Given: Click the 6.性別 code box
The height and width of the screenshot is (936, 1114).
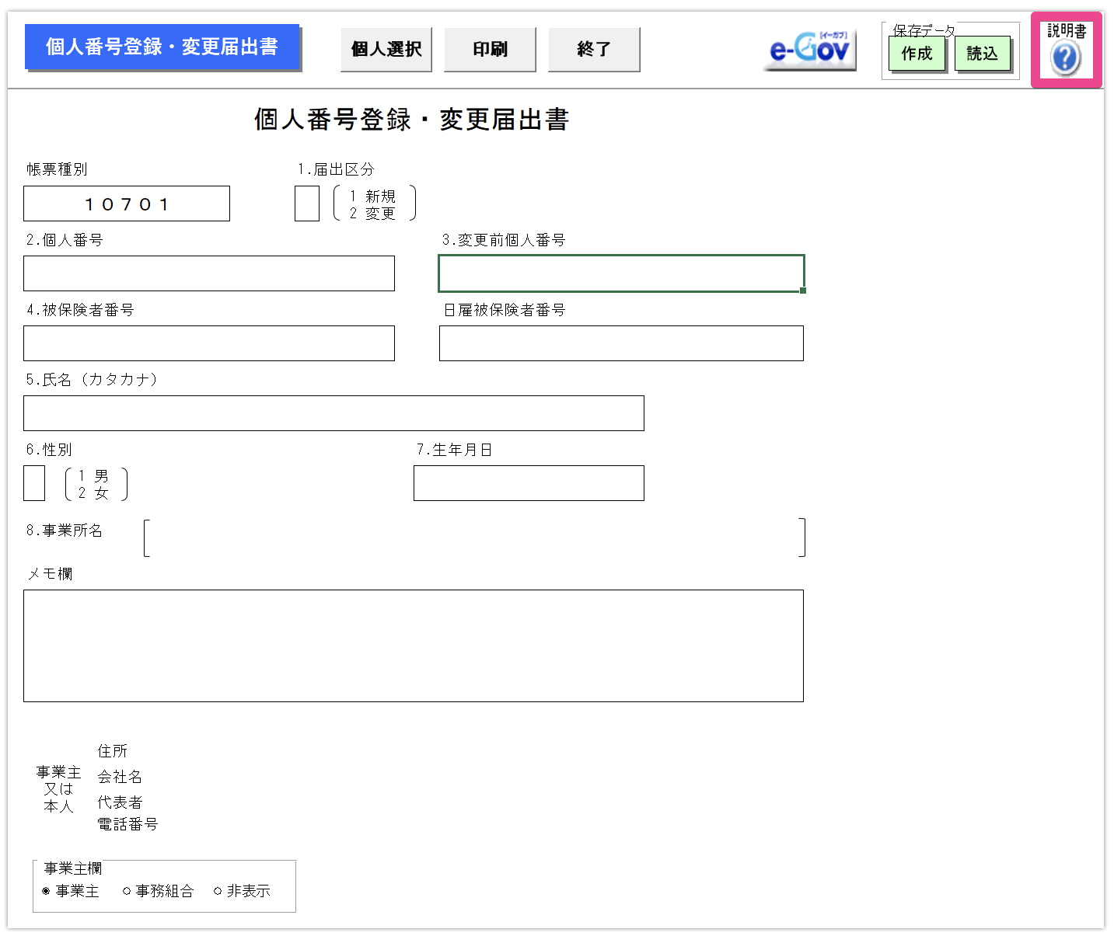Looking at the screenshot, I should 34,483.
